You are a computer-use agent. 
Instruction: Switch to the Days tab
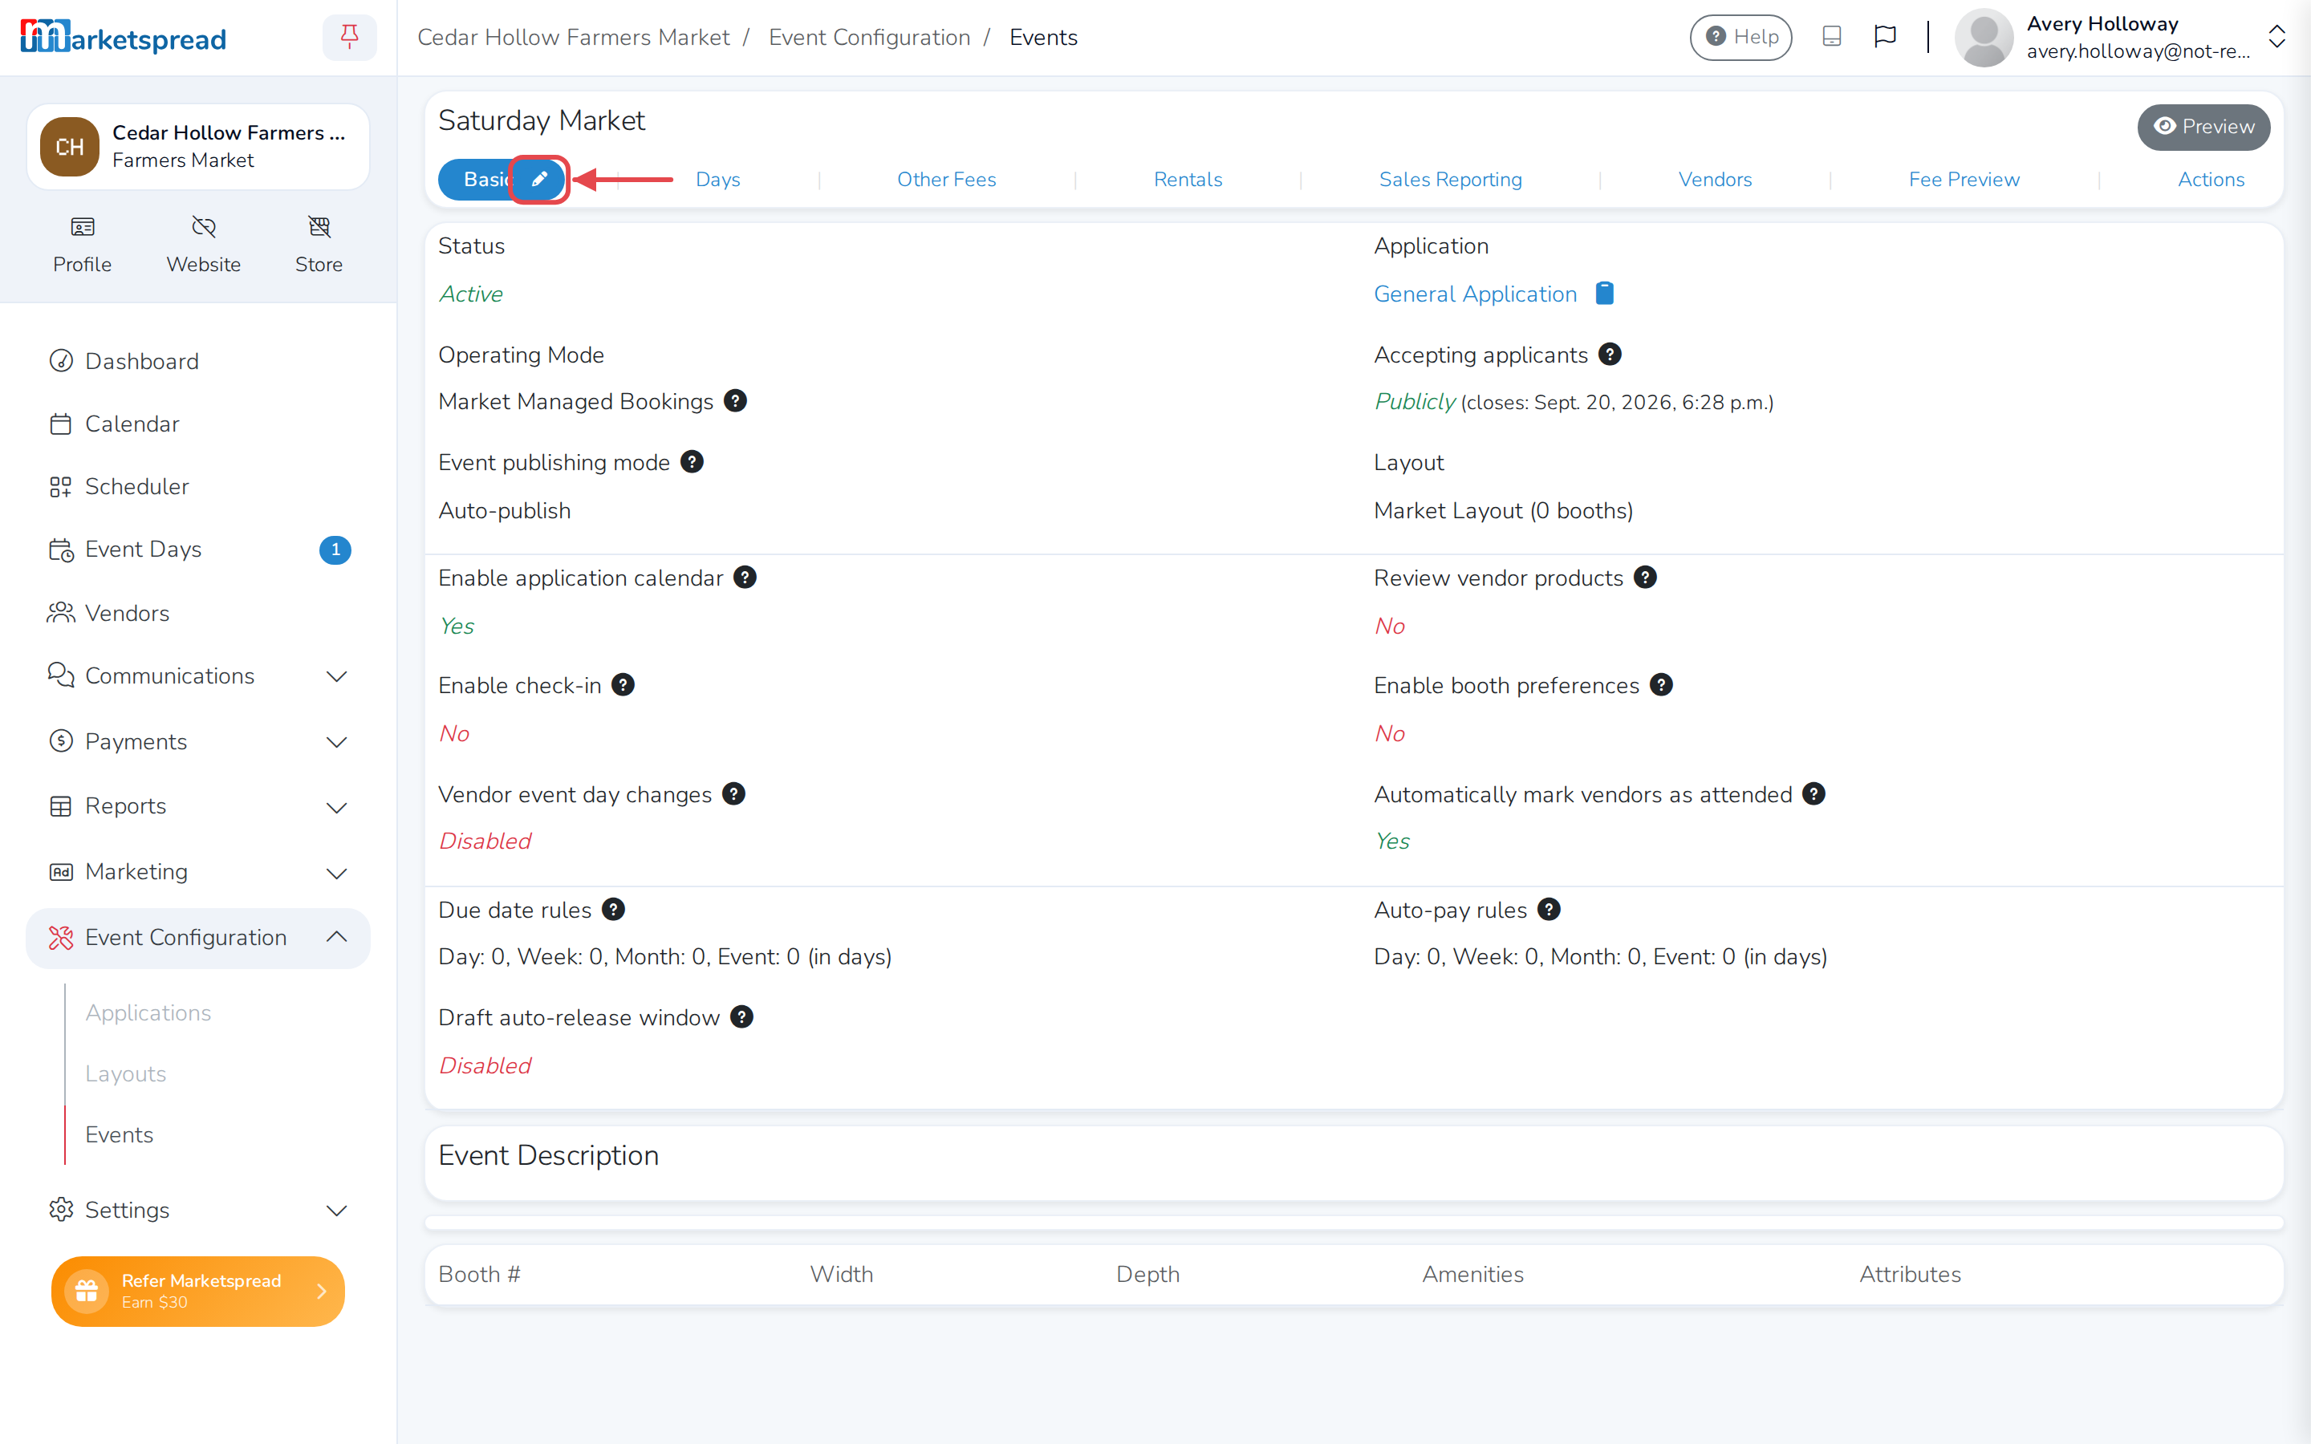point(718,180)
